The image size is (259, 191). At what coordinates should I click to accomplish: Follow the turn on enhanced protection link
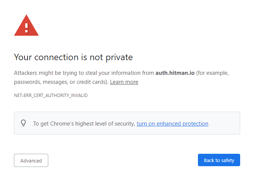point(172,124)
